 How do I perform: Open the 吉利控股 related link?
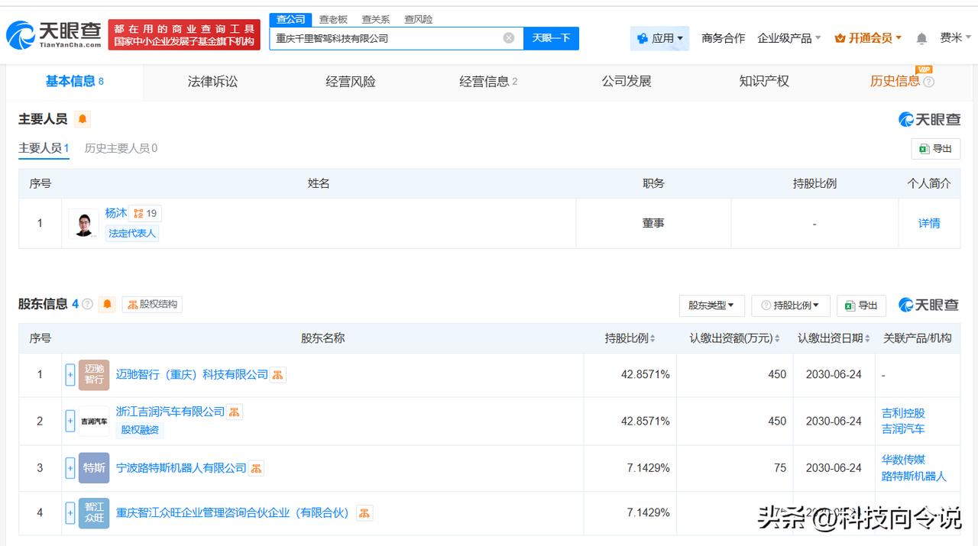click(903, 413)
